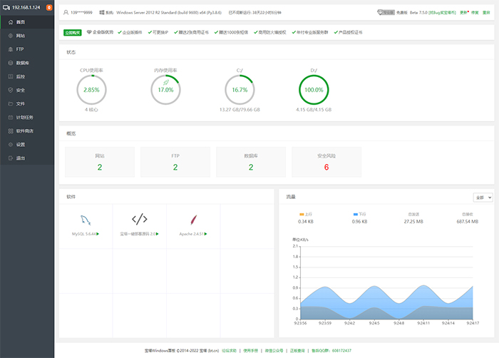This screenshot has width=499, height=358.
Task: Click the 企业版优势 diamond icon
Action: [x=89, y=32]
